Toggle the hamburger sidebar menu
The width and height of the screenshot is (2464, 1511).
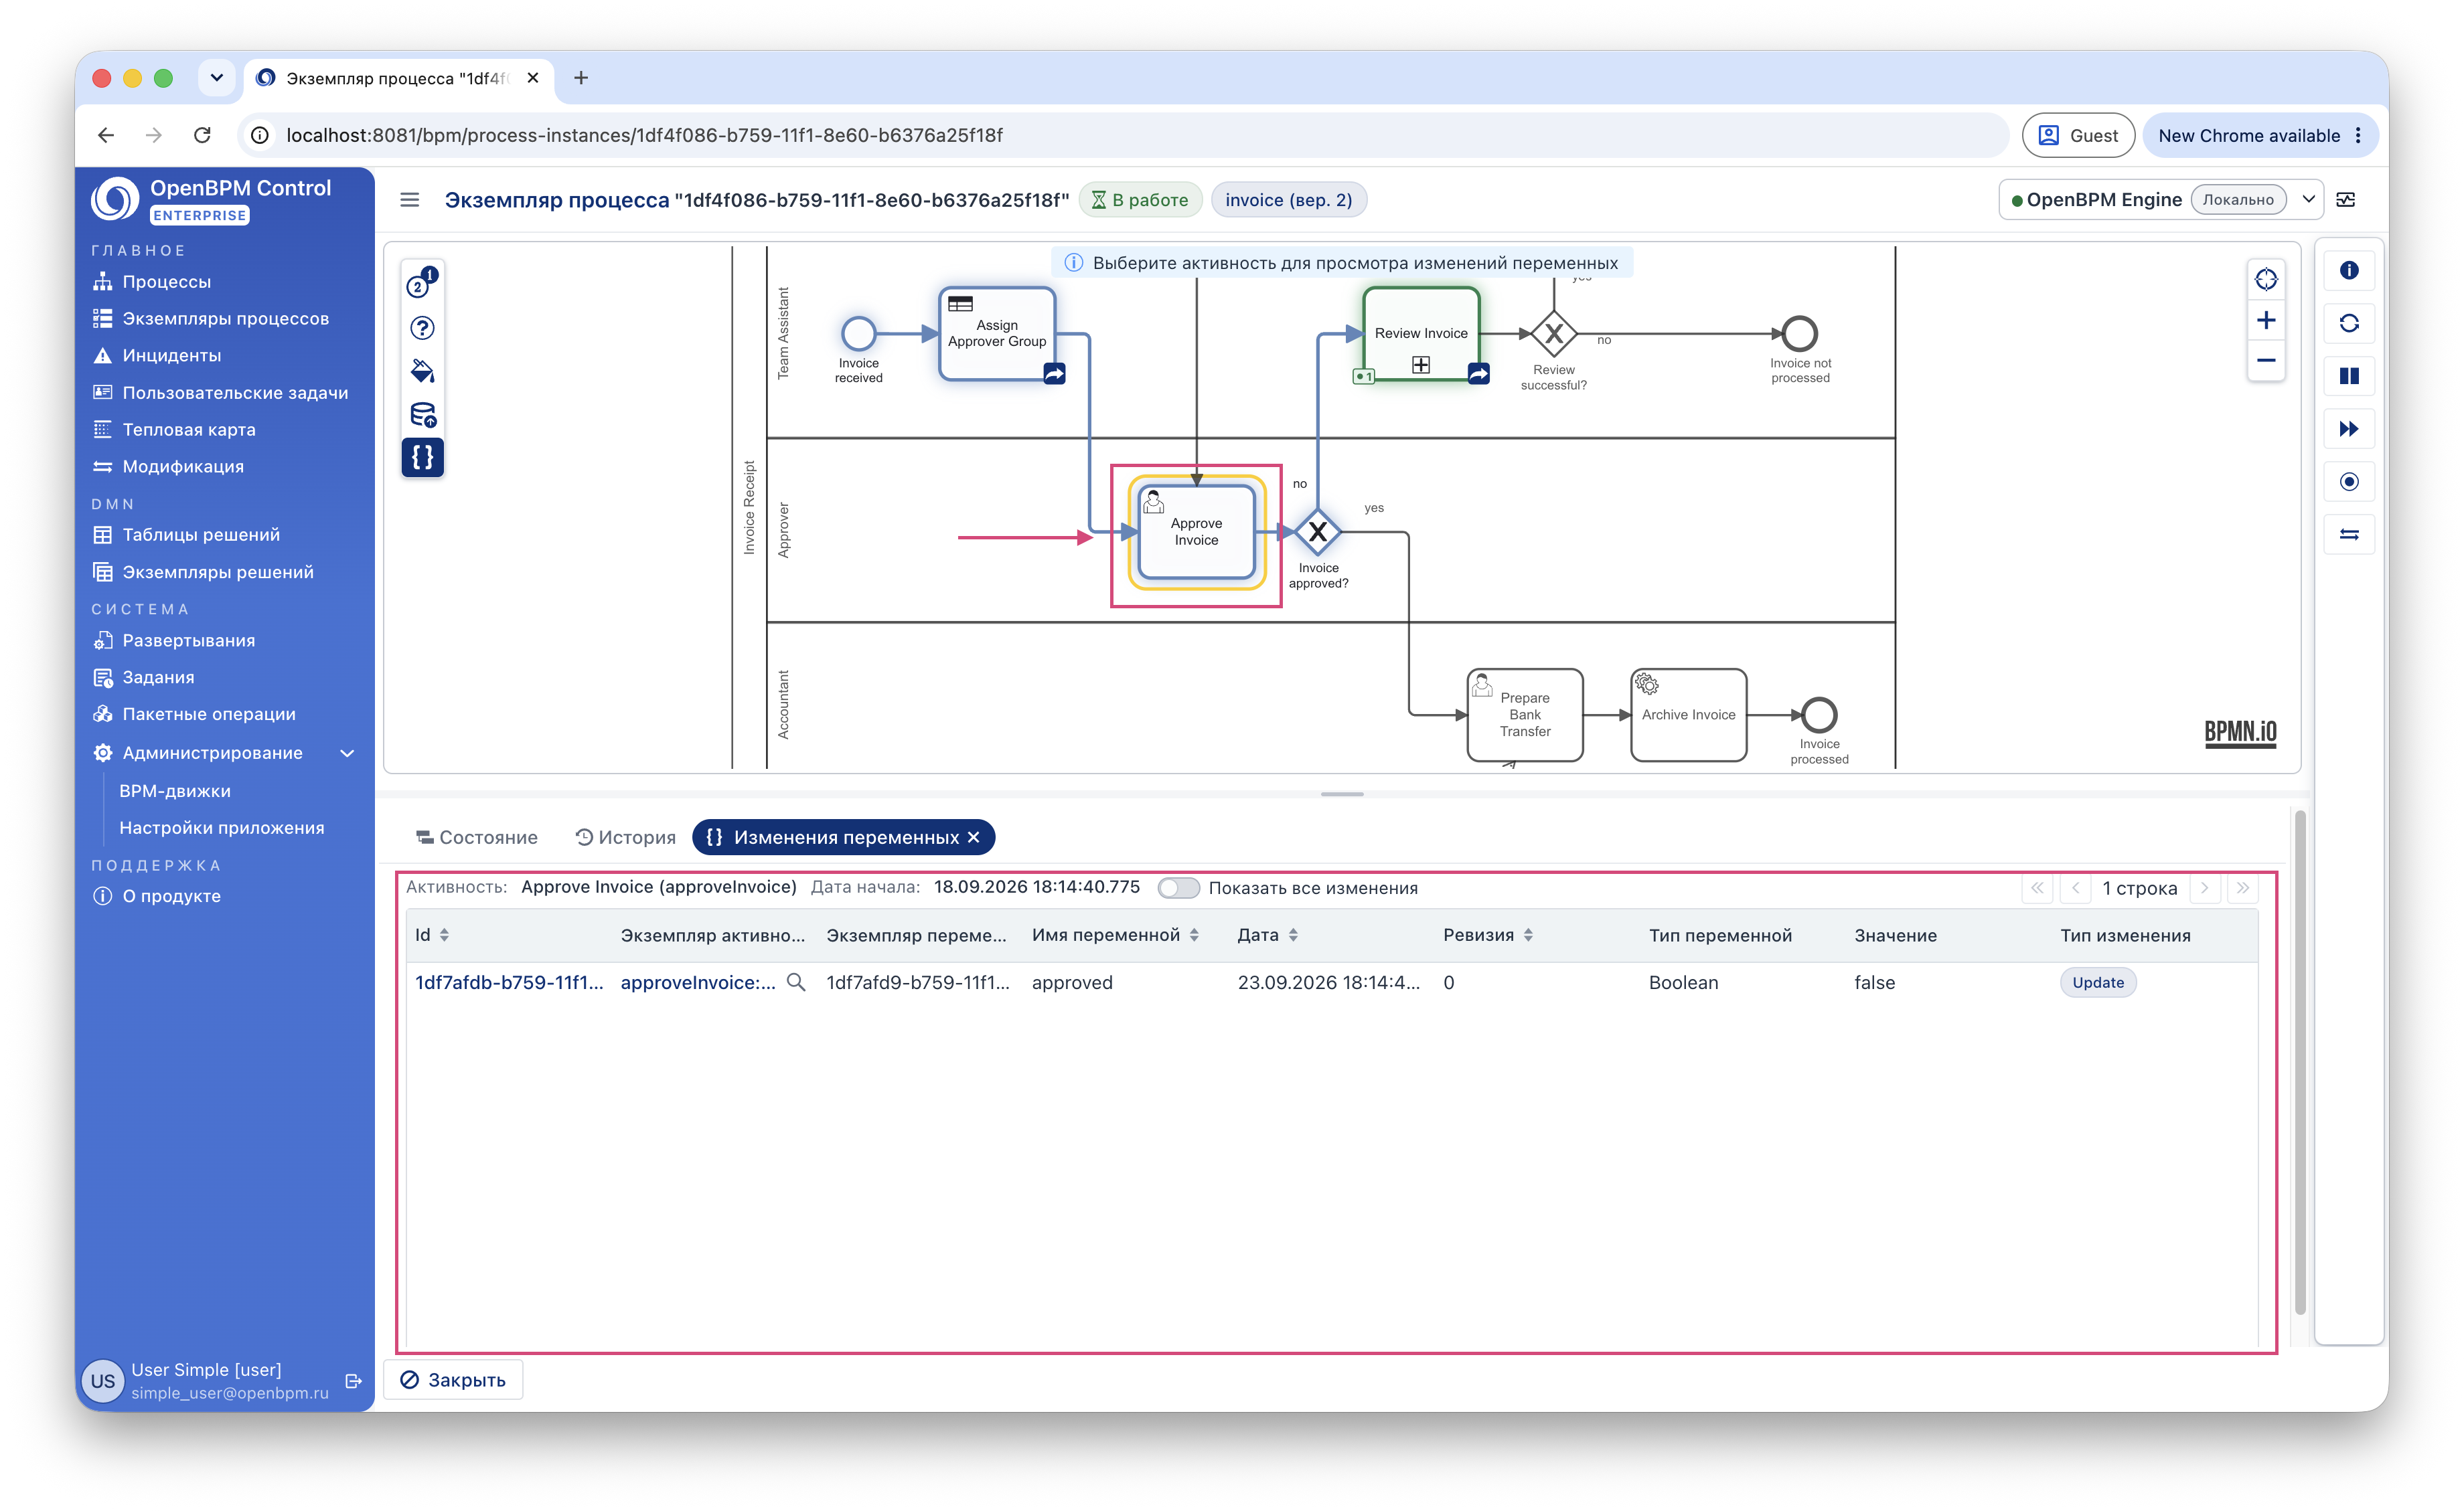tap(409, 200)
